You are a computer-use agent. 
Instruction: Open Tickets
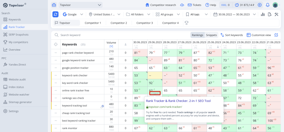(x=194, y=5)
